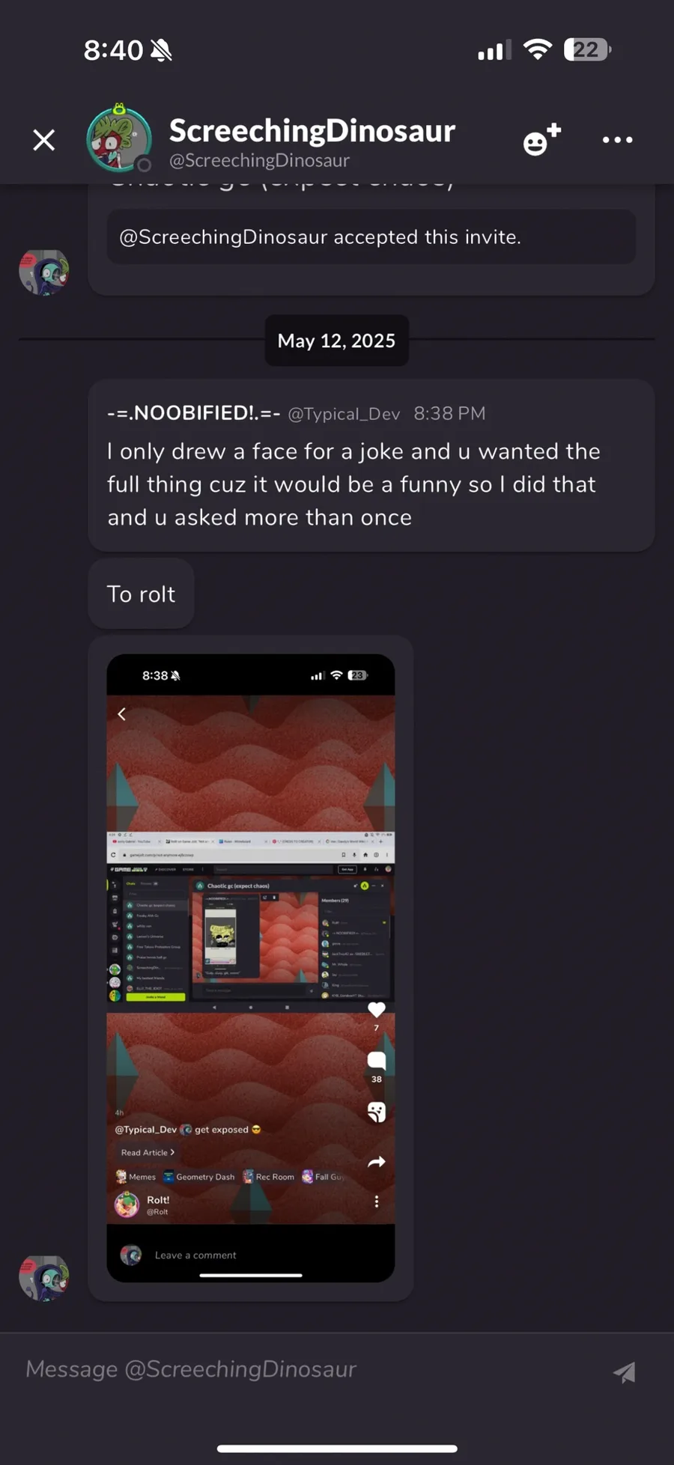
Task: Tap the sticker reaction icon in screenshot
Action: click(x=377, y=1112)
